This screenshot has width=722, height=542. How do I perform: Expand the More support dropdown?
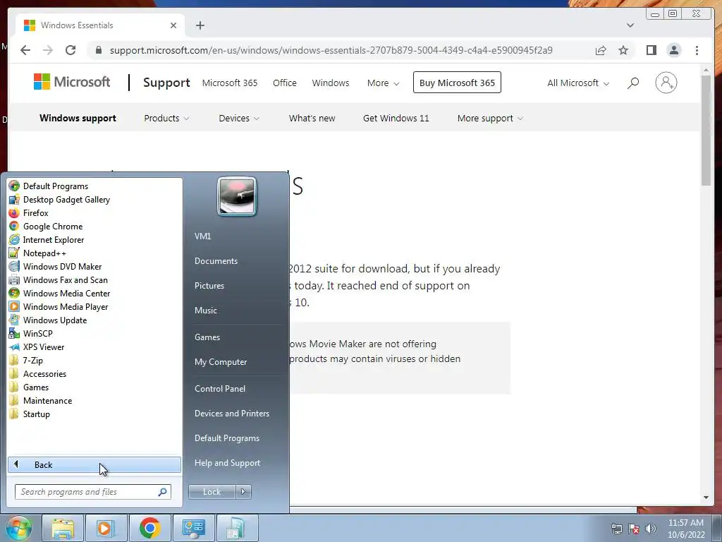click(491, 119)
